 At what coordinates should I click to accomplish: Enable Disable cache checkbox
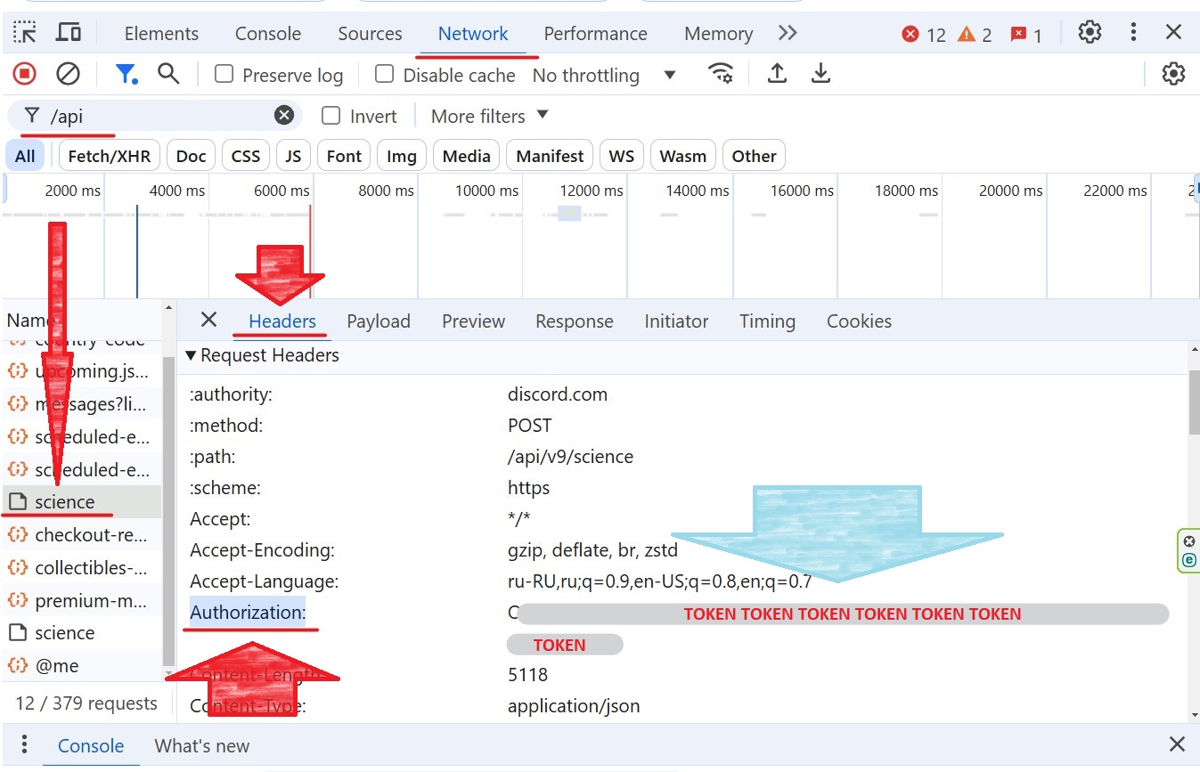384,74
